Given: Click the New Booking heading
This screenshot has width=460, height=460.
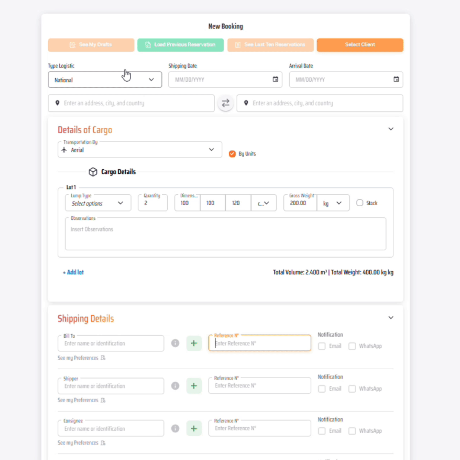Looking at the screenshot, I should (226, 26).
